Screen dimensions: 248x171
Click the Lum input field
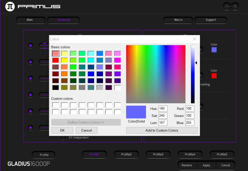pos(163,123)
